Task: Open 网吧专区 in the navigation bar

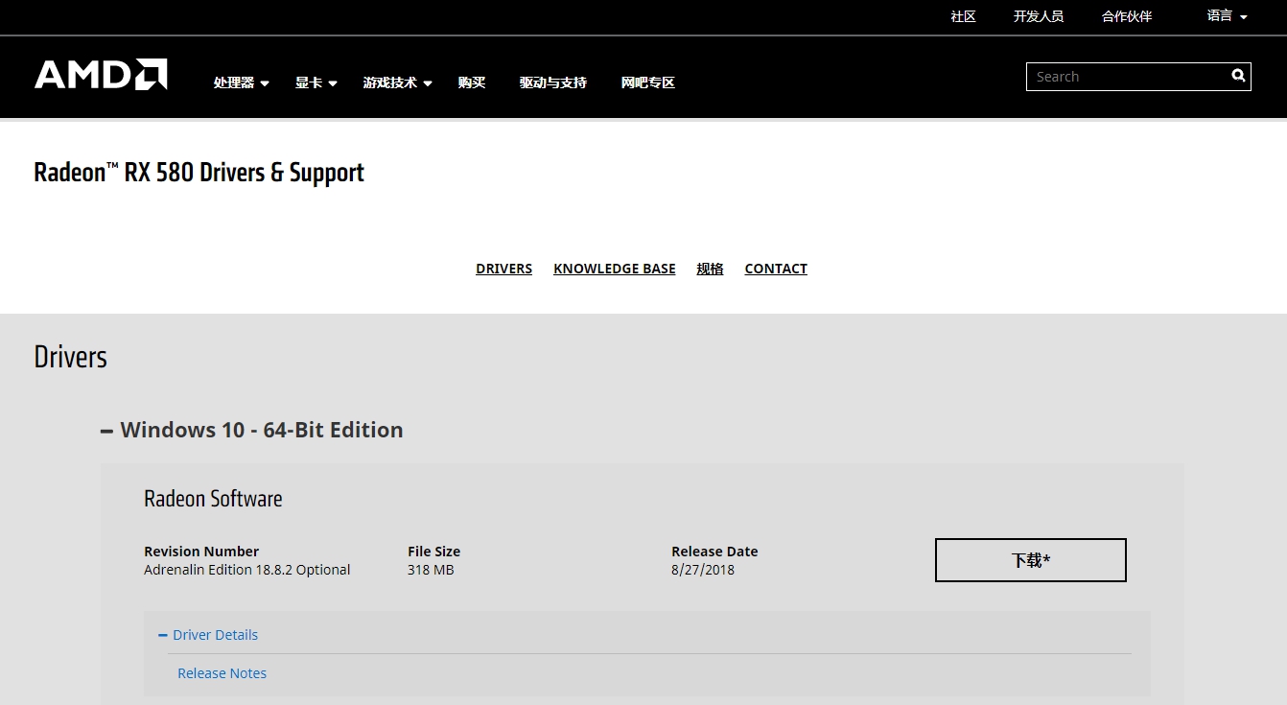Action: tap(648, 83)
